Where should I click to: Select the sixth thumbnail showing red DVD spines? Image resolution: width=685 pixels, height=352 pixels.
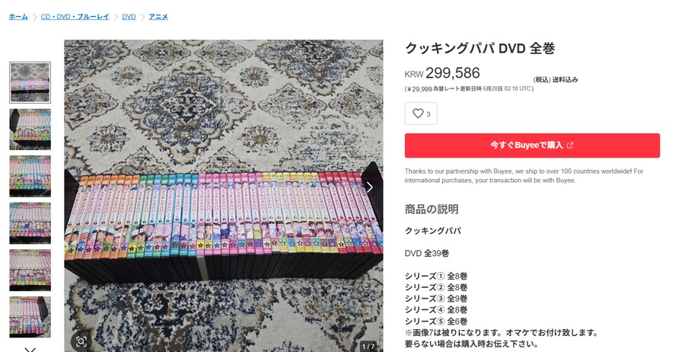30,317
